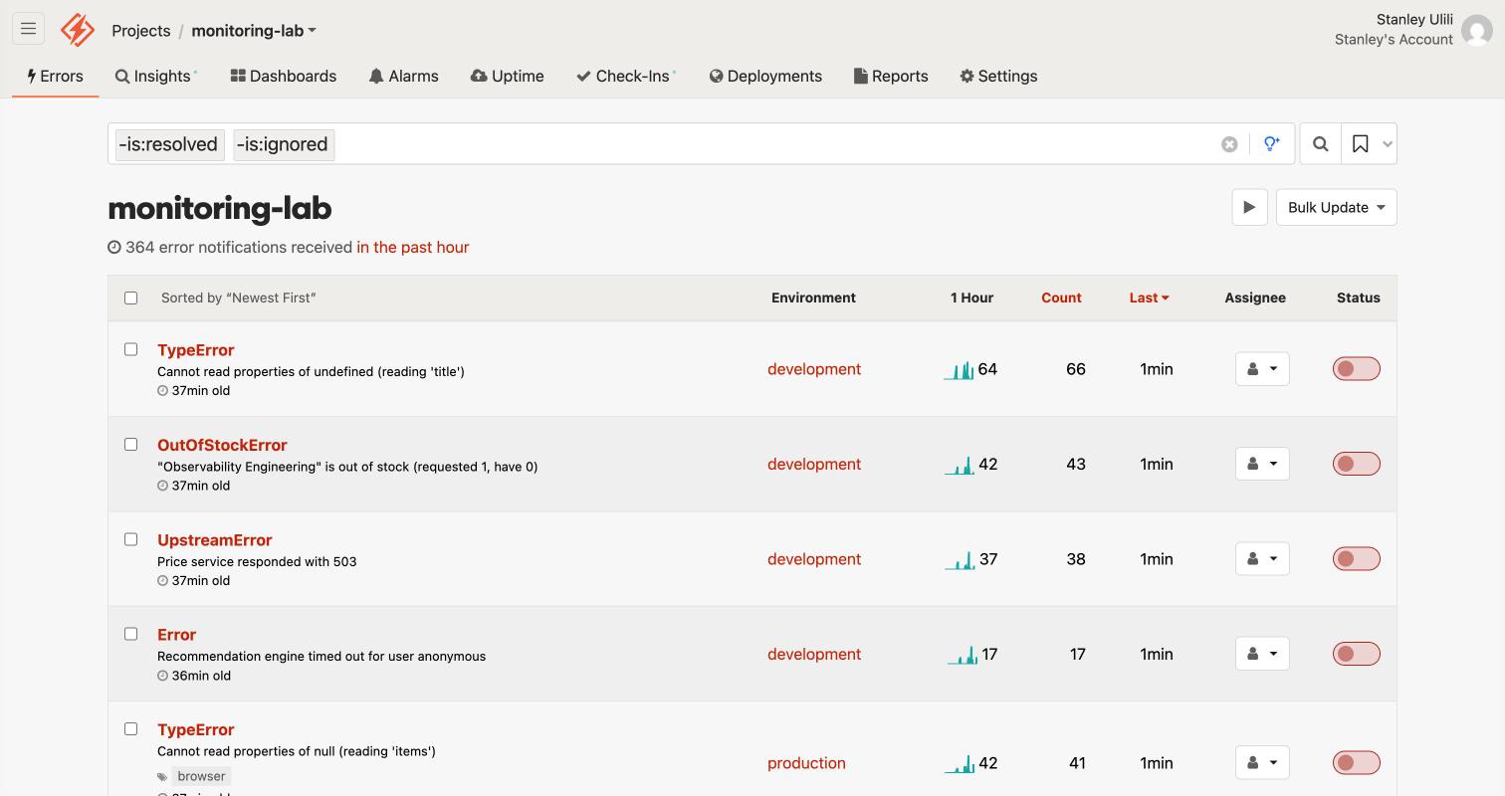Viewport: 1505px width, 796px height.
Task: Check the box for UpstreamError
Action: [x=130, y=539]
